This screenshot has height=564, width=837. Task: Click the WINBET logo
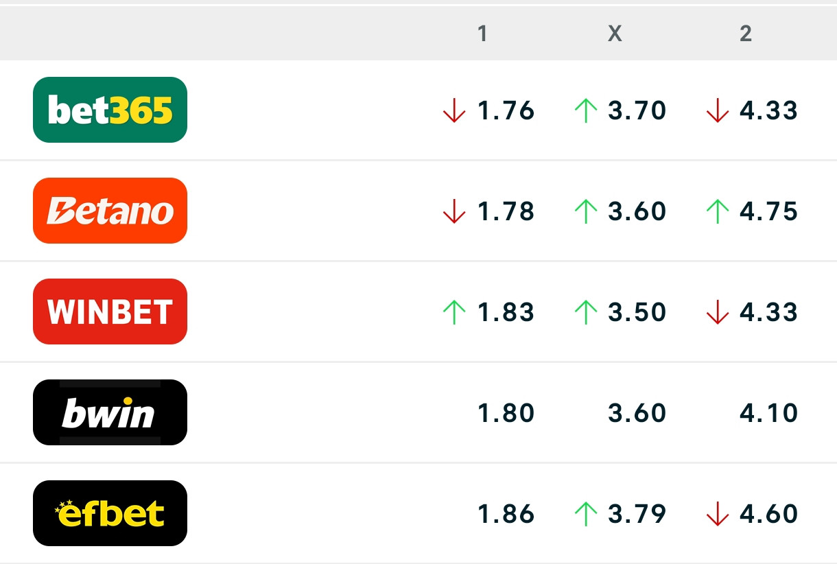click(x=110, y=311)
